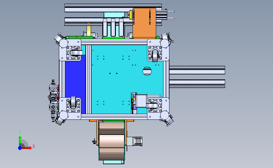Select the top-left caster wheel
This screenshot has width=273, height=168.
[x=77, y=53]
